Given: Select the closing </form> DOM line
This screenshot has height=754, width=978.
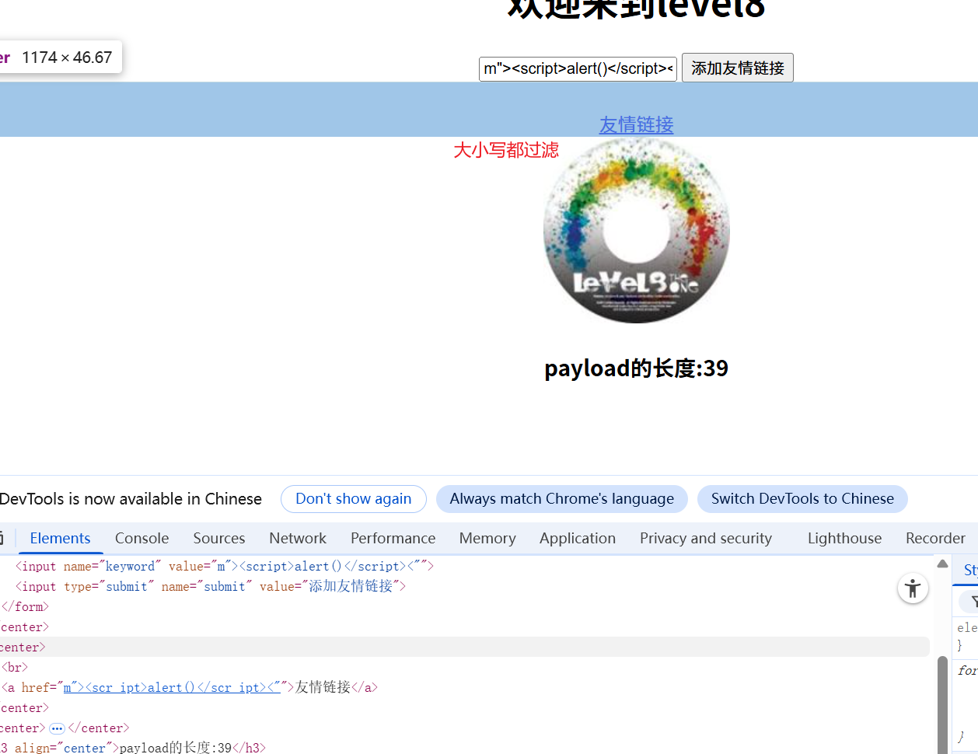Looking at the screenshot, I should tap(25, 606).
